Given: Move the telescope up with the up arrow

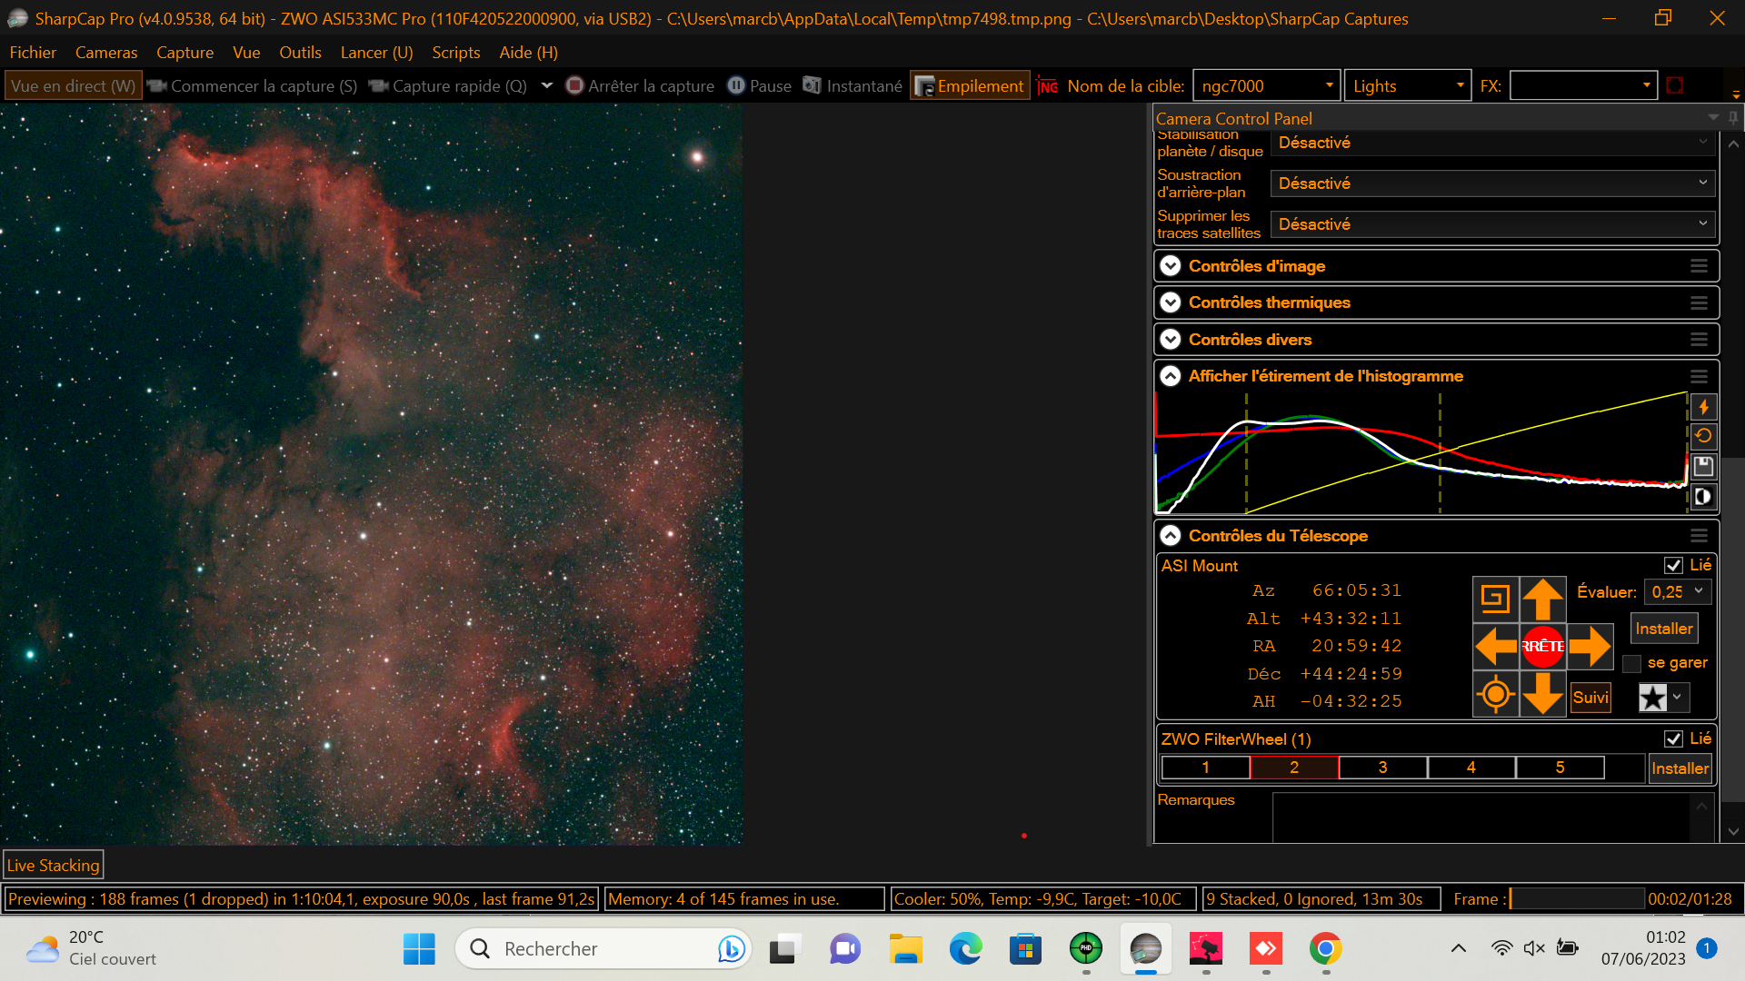Looking at the screenshot, I should [1542, 599].
